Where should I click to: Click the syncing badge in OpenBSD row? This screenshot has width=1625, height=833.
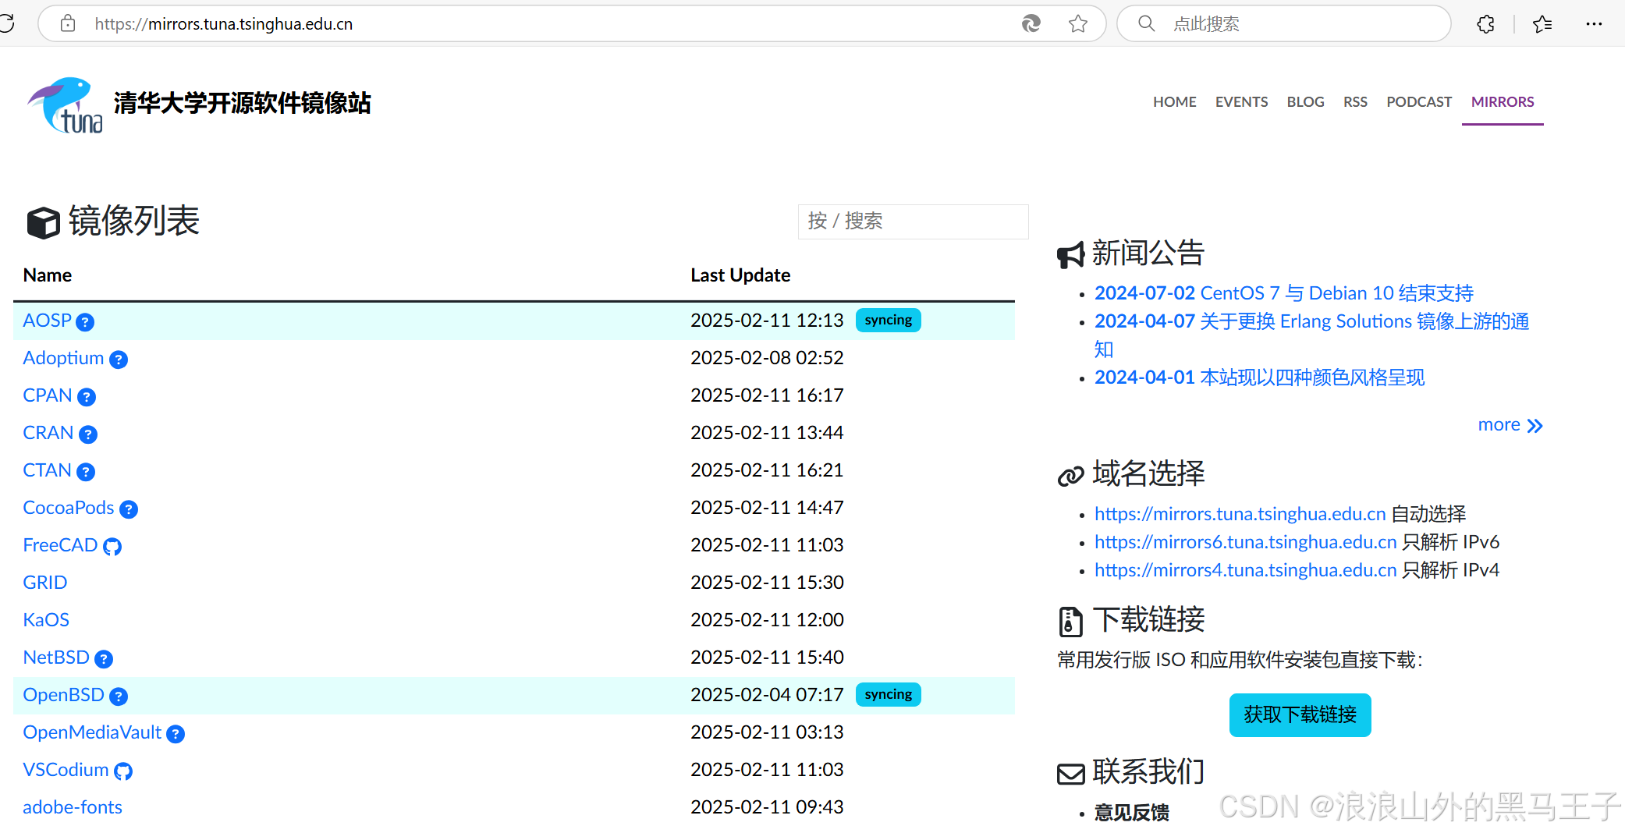click(889, 695)
